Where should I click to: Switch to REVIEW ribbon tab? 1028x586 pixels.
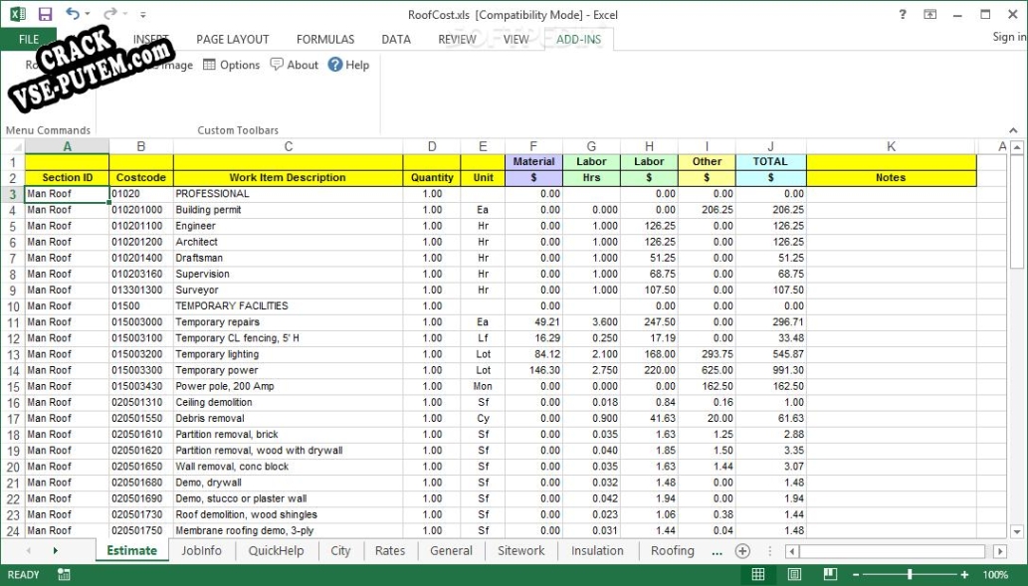tap(457, 40)
